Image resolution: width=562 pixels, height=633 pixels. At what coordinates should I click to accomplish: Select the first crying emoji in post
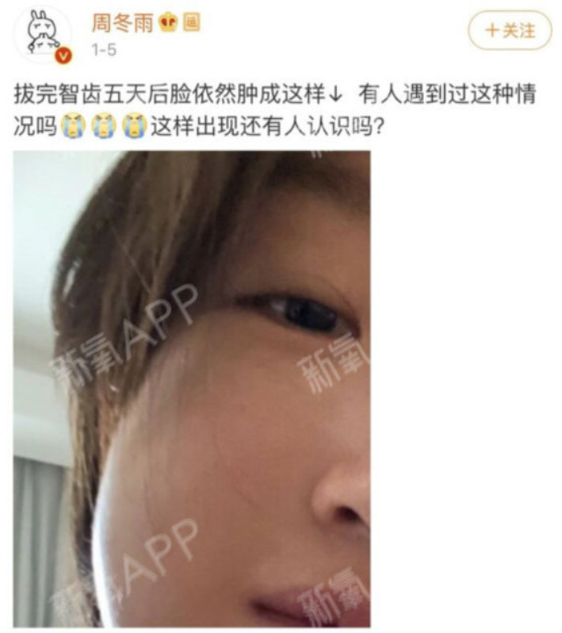pos(73,126)
